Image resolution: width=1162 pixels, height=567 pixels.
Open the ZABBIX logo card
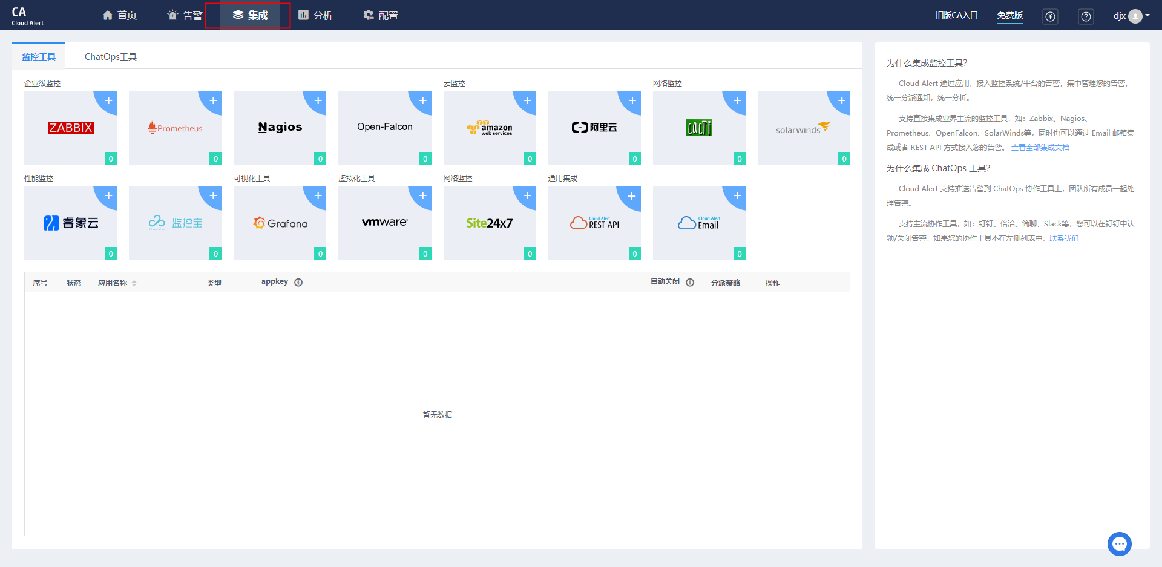pos(70,128)
